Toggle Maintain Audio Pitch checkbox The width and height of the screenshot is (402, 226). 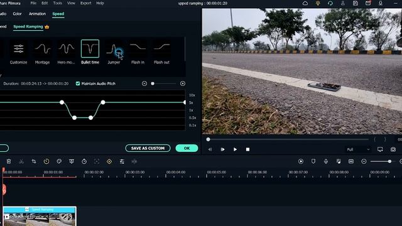(78, 83)
